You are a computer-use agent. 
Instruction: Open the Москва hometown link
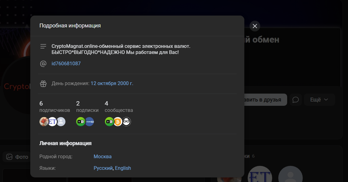pos(102,156)
